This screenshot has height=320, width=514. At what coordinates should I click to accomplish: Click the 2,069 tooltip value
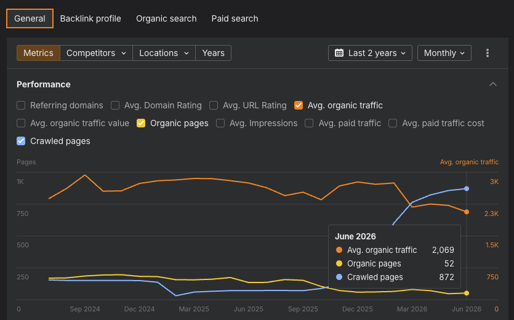[443, 250]
